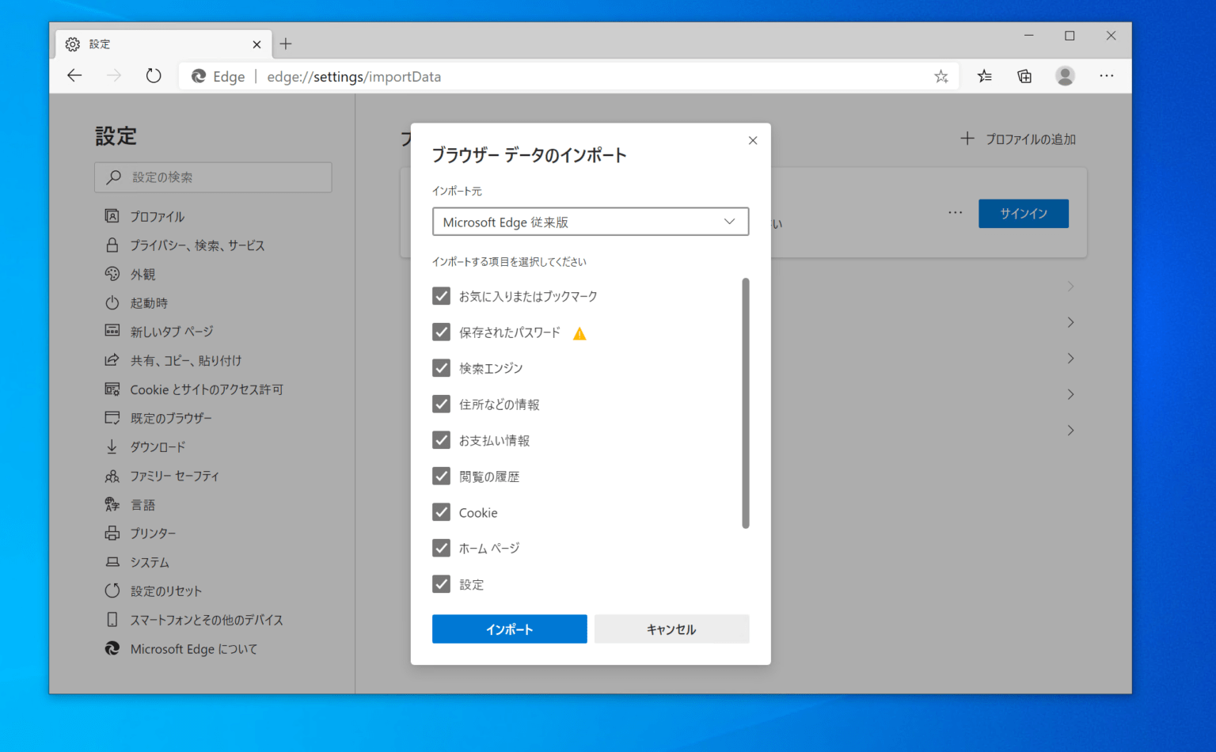The height and width of the screenshot is (752, 1216).
Task: Select the プライバシー、検索、サービス sidebar item
Action: coord(196,245)
